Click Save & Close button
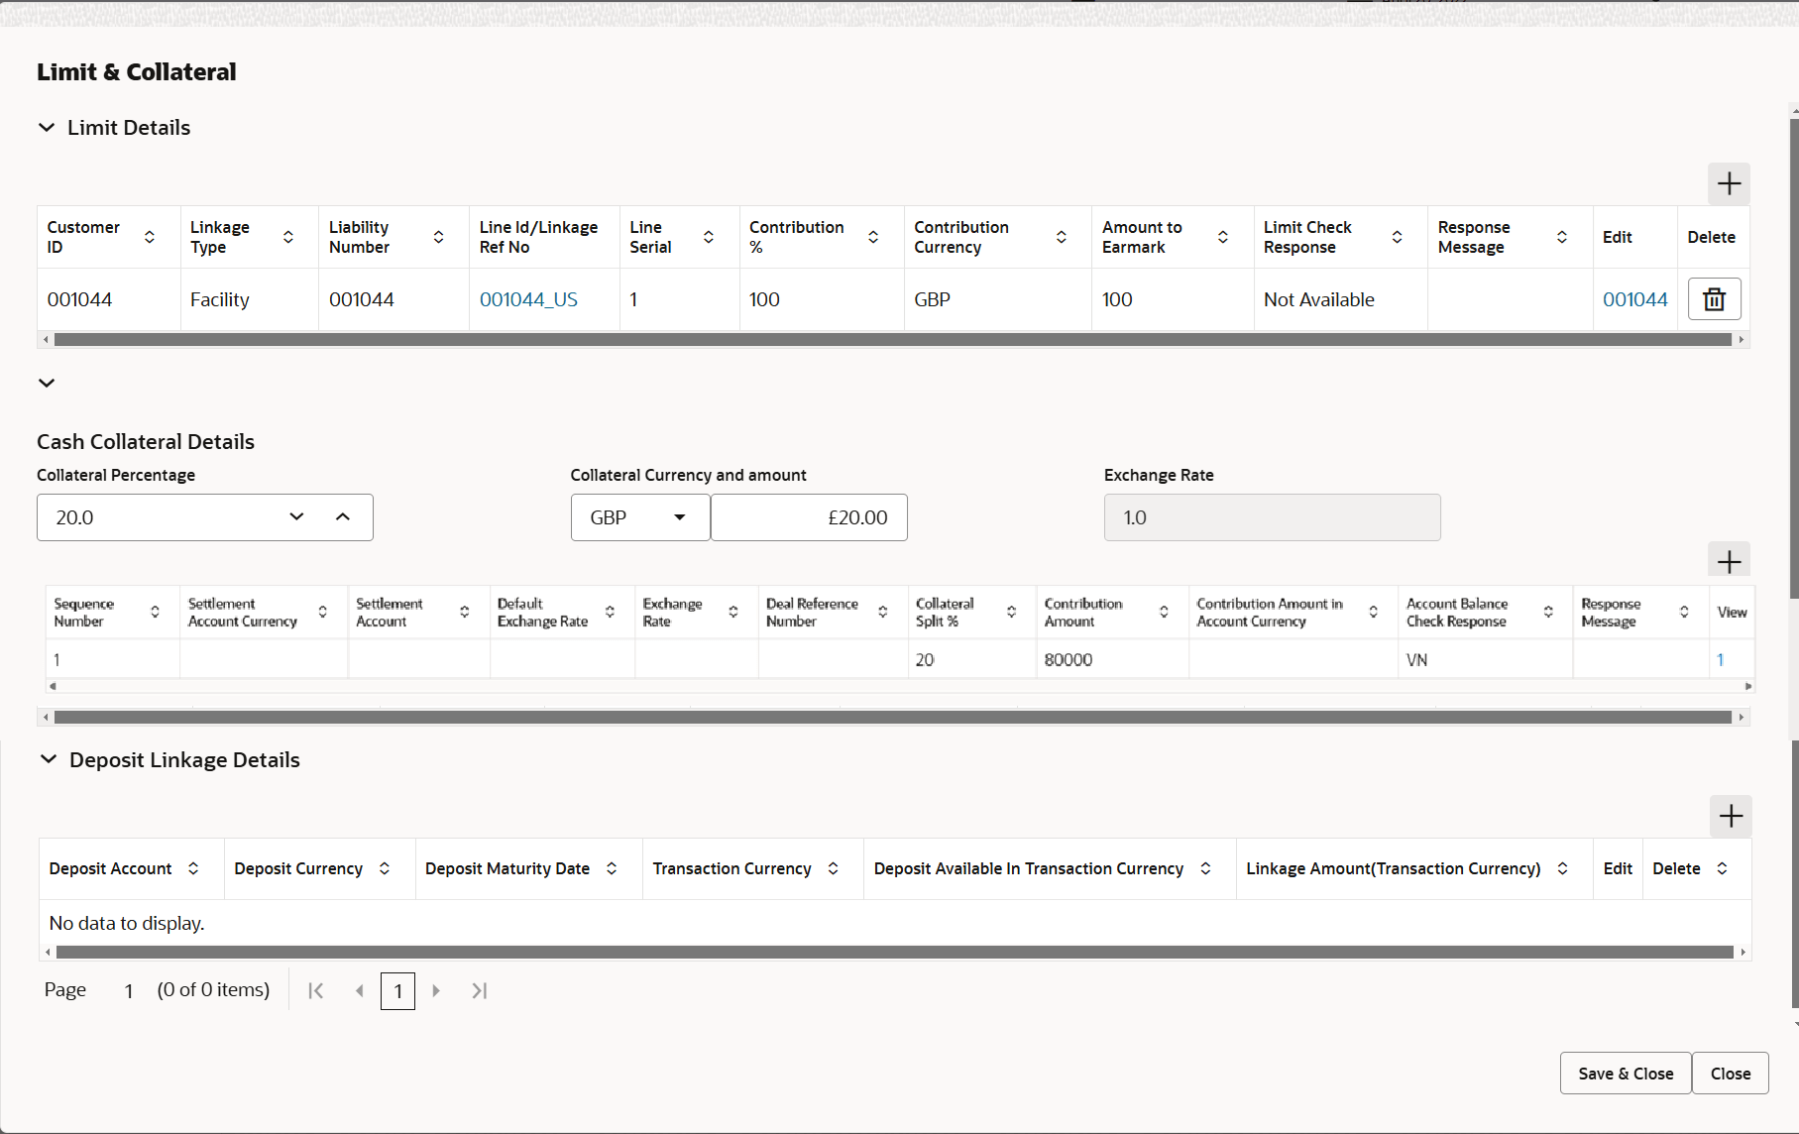The height and width of the screenshot is (1134, 1799). click(1626, 1074)
